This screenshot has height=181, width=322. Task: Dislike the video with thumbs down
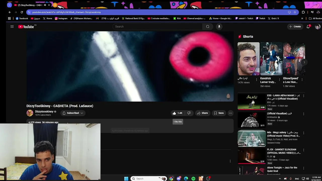[x=189, y=113]
